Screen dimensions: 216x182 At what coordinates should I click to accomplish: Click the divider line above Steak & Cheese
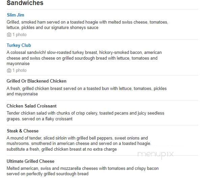pyautogui.click(x=102, y=125)
